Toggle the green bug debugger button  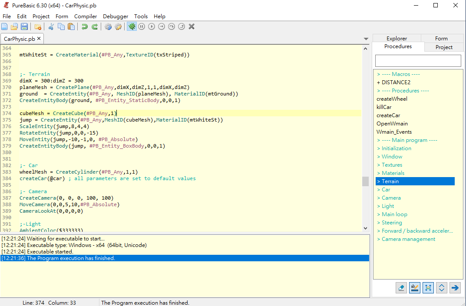[131, 27]
